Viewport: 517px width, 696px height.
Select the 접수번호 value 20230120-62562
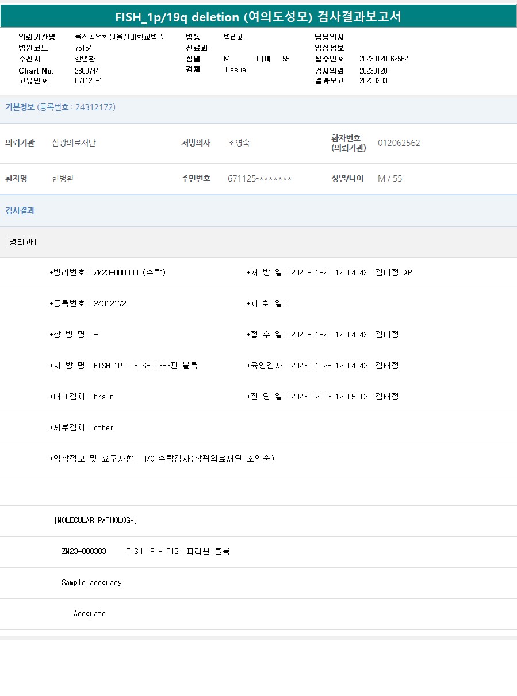(x=384, y=59)
